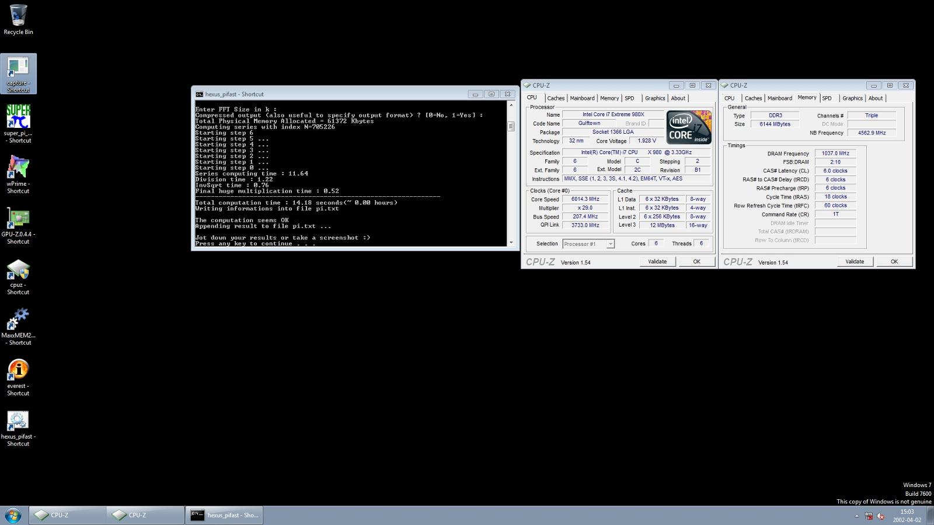
Task: Launch the super_pi shortcut icon
Action: [18, 124]
